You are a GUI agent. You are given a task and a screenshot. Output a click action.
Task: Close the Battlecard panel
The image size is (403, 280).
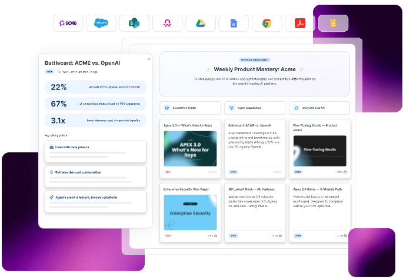[149, 59]
